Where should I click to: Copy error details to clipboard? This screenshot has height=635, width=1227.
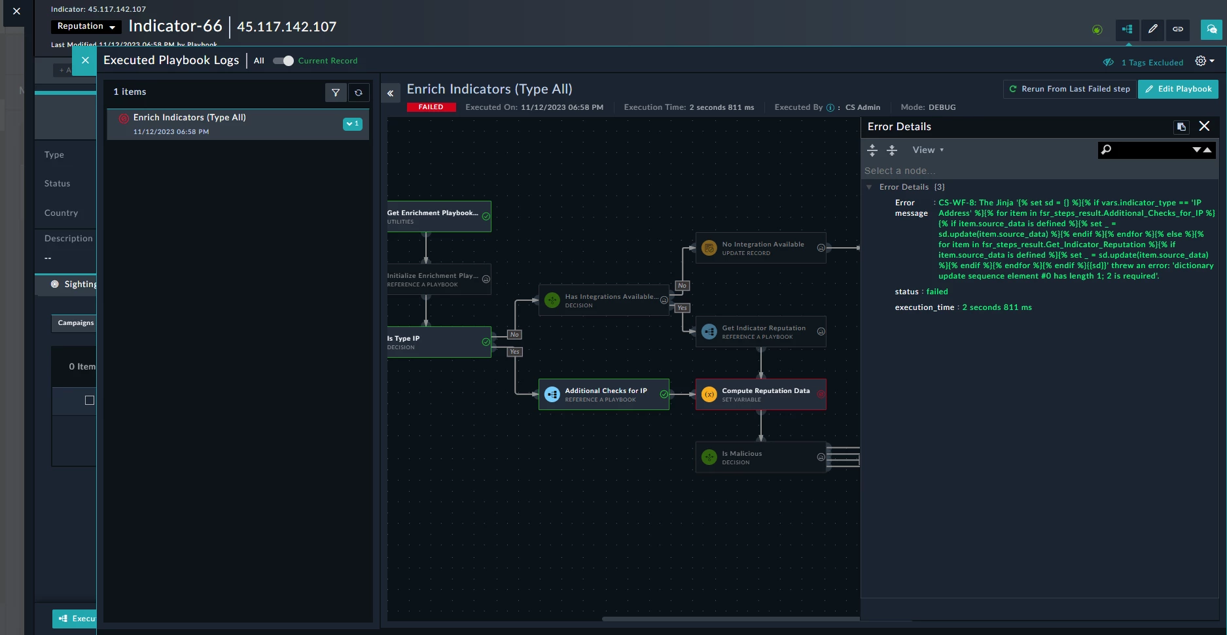coord(1181,127)
